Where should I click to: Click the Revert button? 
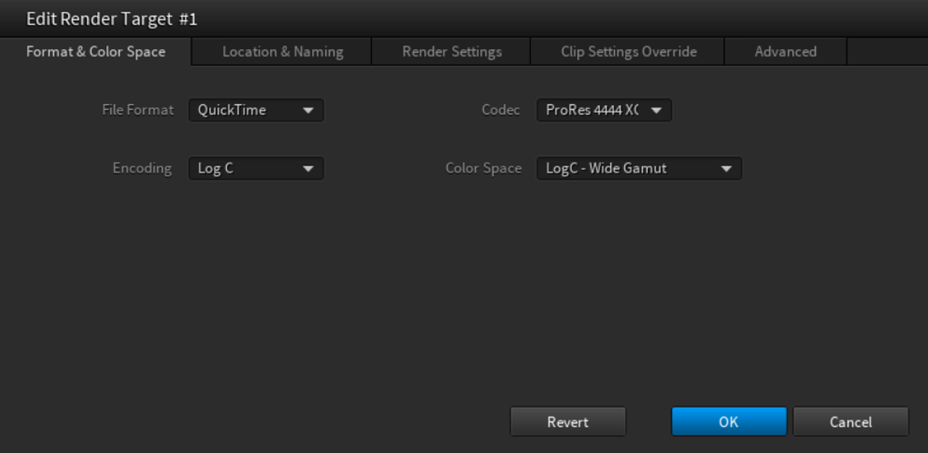(568, 422)
